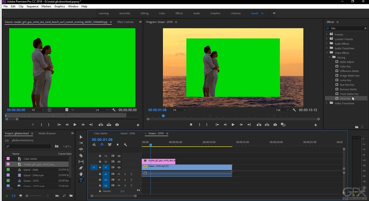Clear the effects search field
Screen dimensions: 369x201
pyautogui.click(x=365, y=28)
